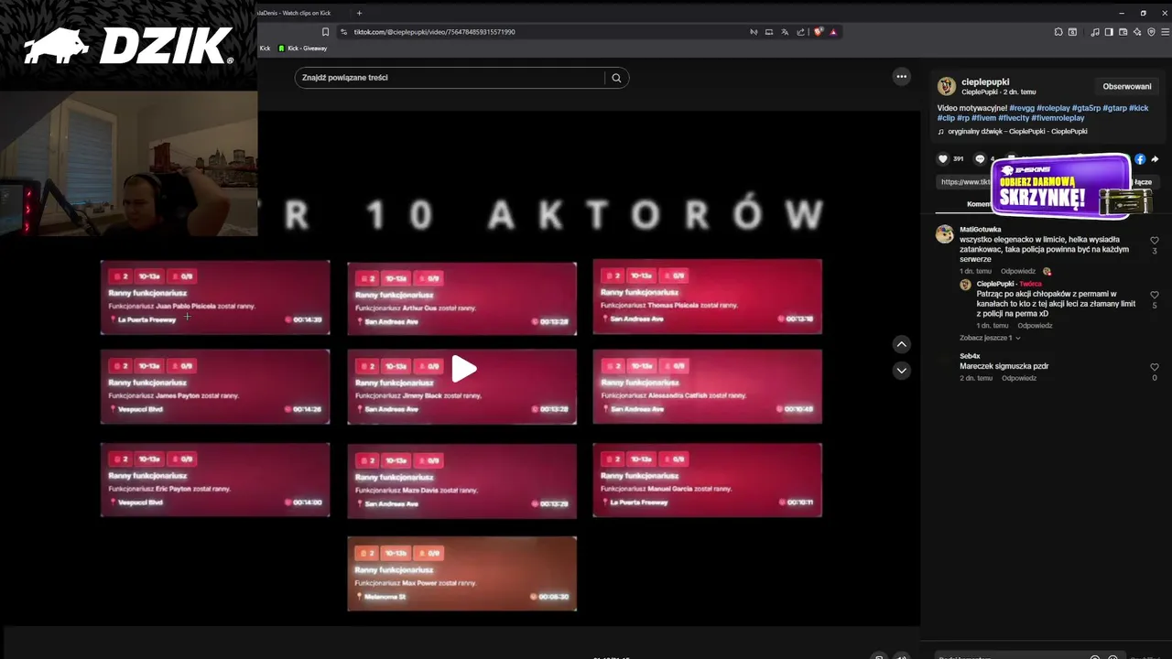
Task: Click the 'Manuel Garcia' alert card
Action: 707,481
